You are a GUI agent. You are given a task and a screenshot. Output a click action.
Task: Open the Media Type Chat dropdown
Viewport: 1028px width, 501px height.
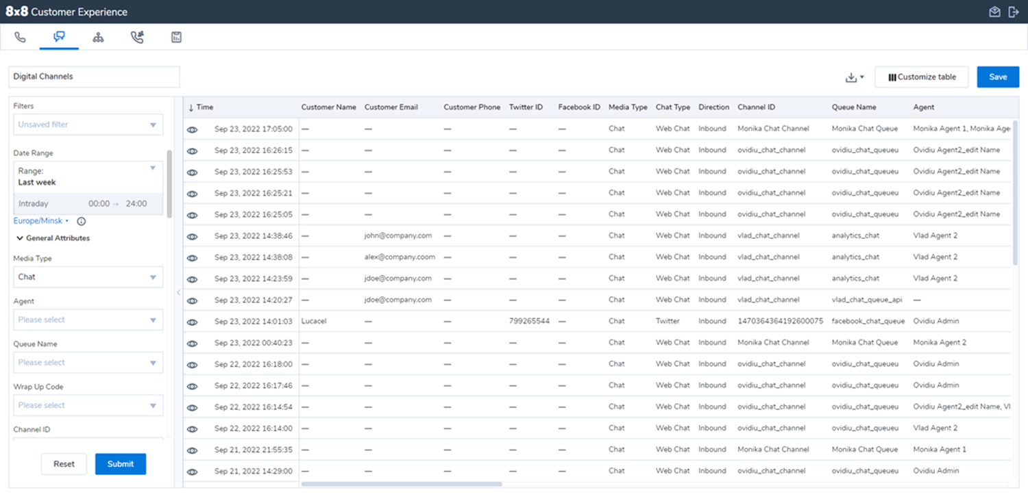tap(88, 277)
